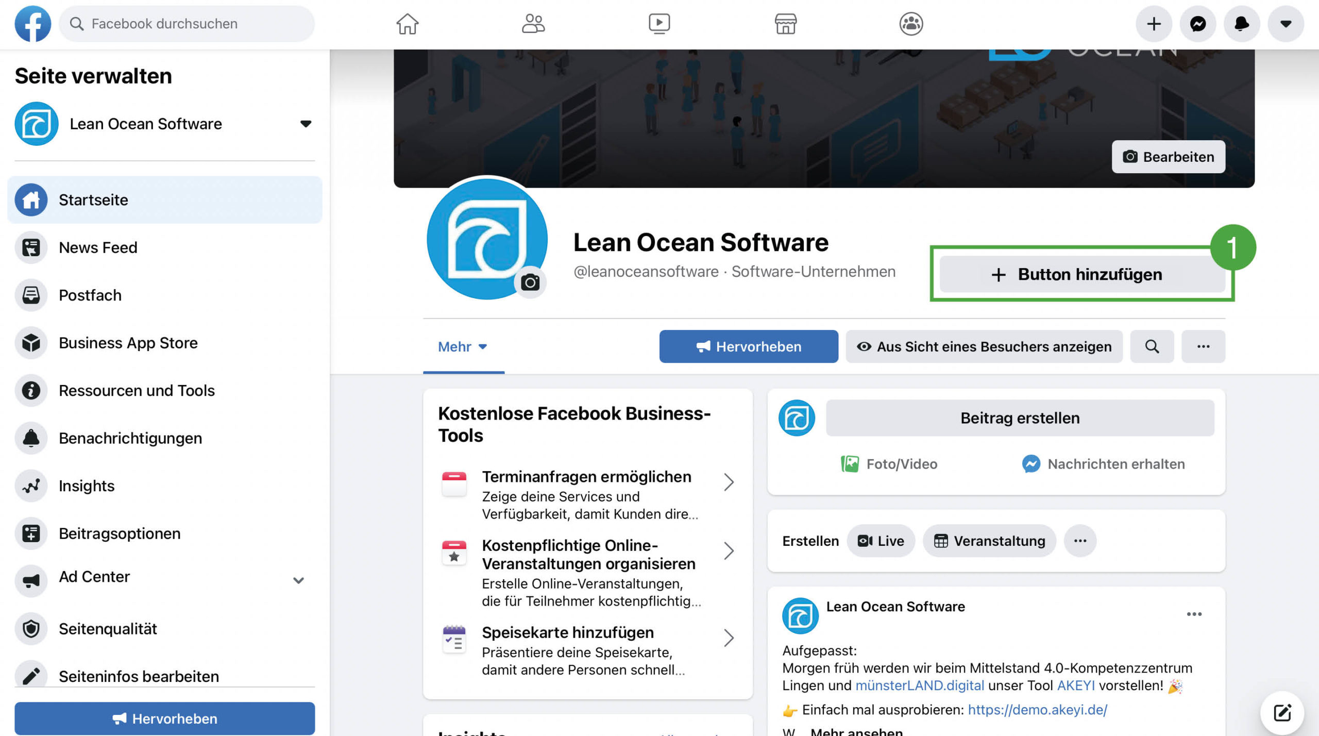This screenshot has width=1319, height=736.
Task: Open the Marketplace icon
Action: (x=785, y=24)
